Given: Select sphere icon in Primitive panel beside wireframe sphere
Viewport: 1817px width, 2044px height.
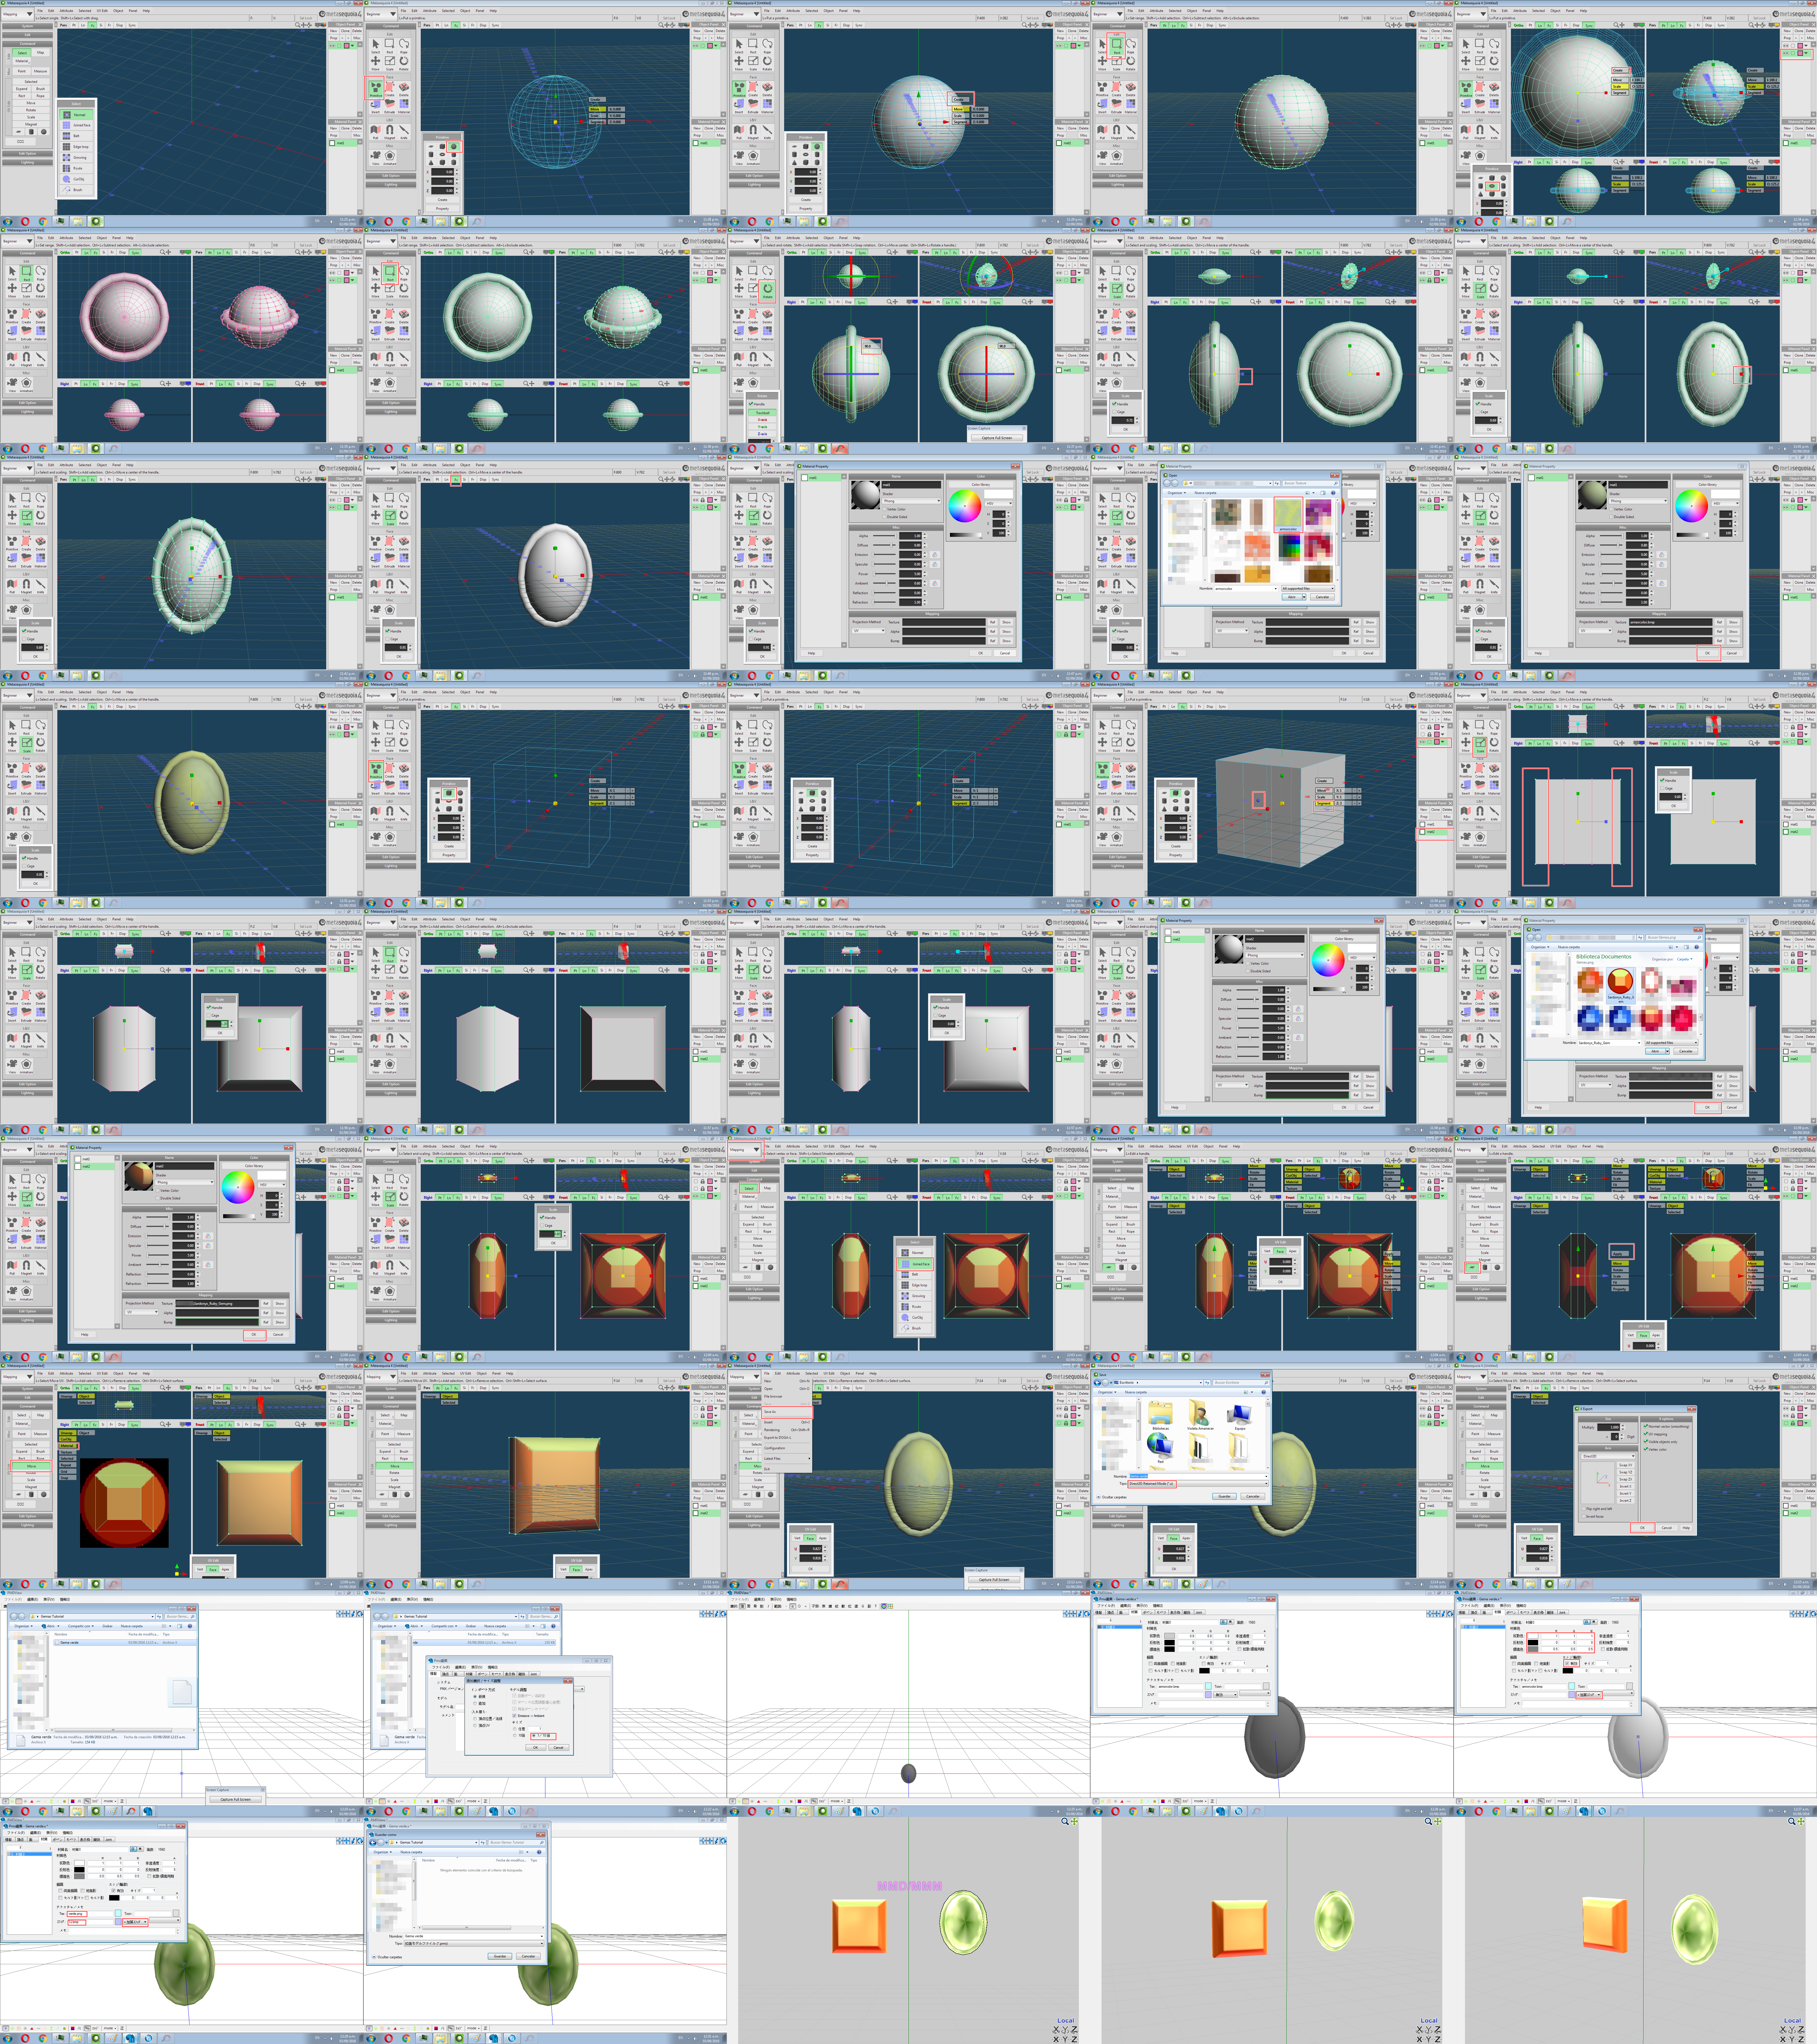Looking at the screenshot, I should 454,147.
